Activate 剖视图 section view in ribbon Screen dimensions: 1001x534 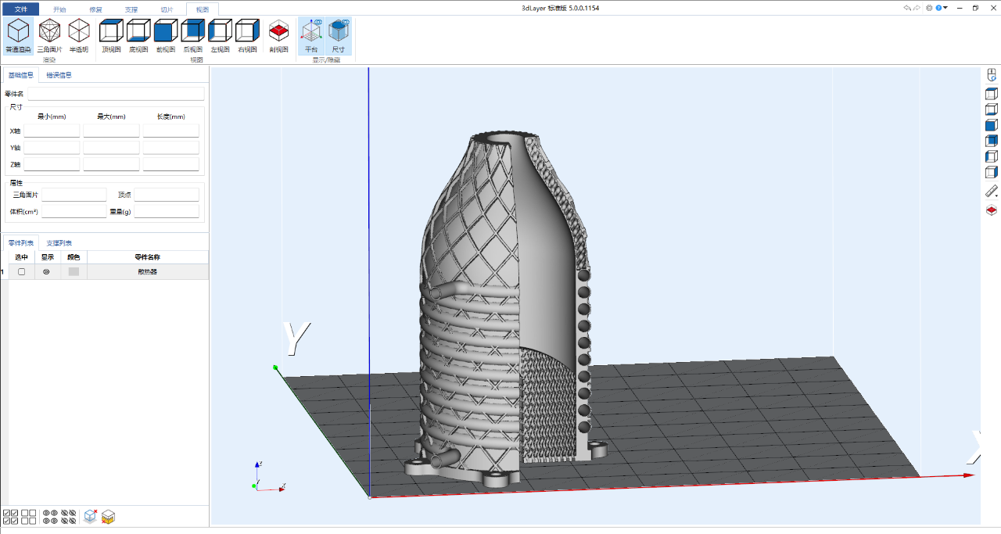(x=278, y=36)
